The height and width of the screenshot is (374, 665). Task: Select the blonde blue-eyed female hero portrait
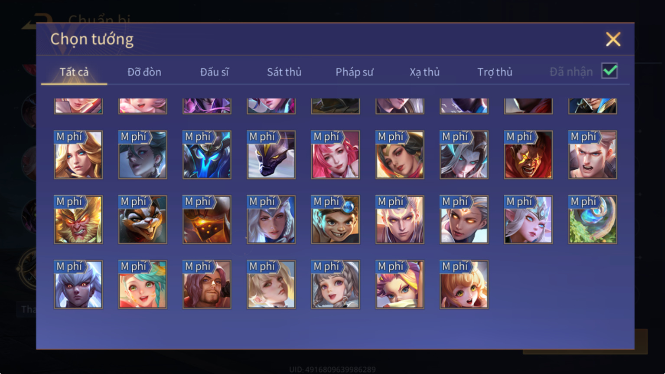coord(78,155)
